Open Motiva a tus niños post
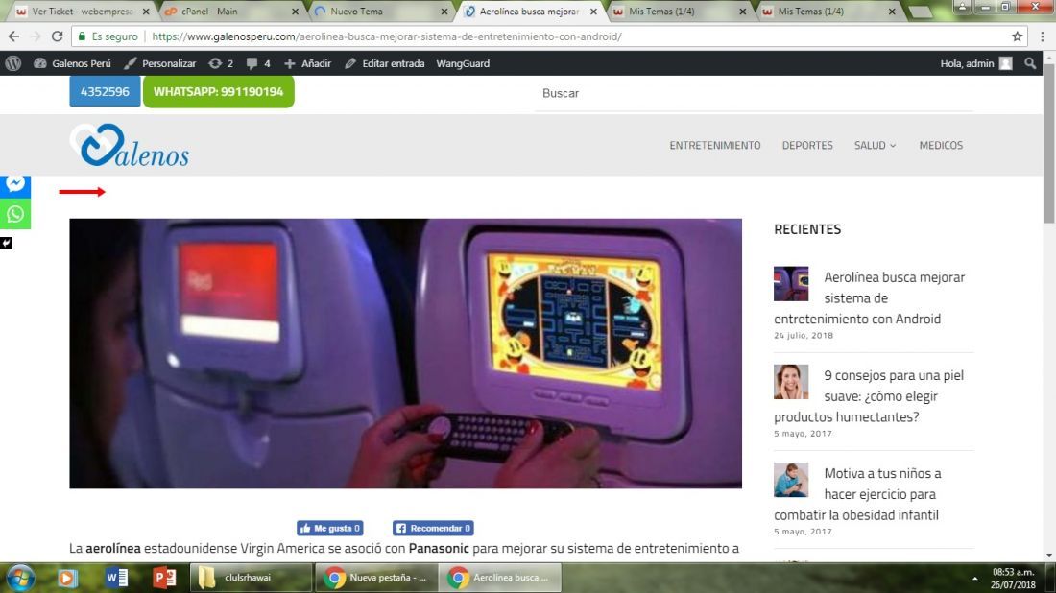The width and height of the screenshot is (1056, 593). coord(858,494)
